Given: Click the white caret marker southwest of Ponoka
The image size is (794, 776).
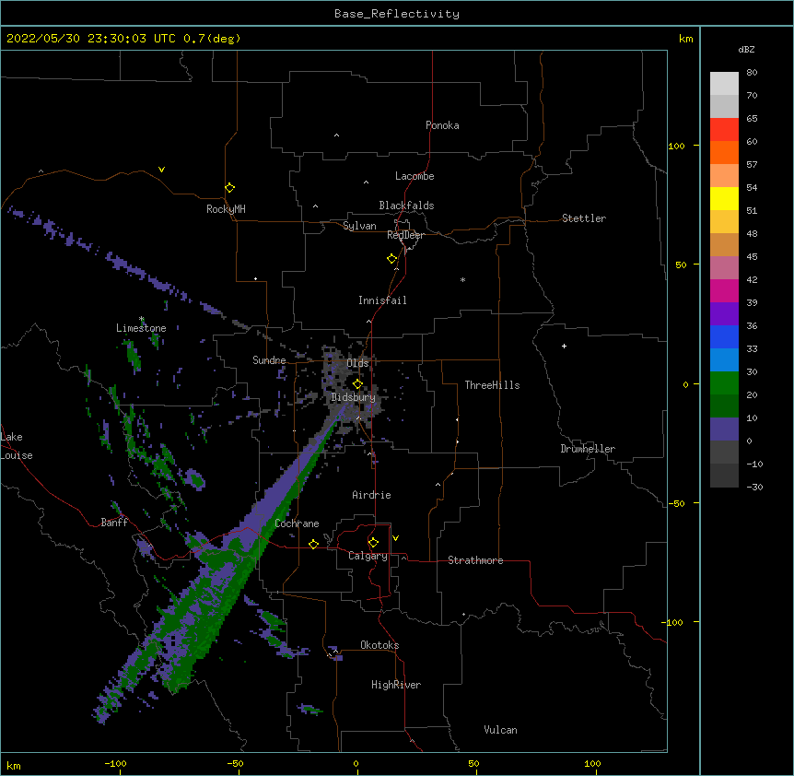Looking at the screenshot, I should 337,135.
